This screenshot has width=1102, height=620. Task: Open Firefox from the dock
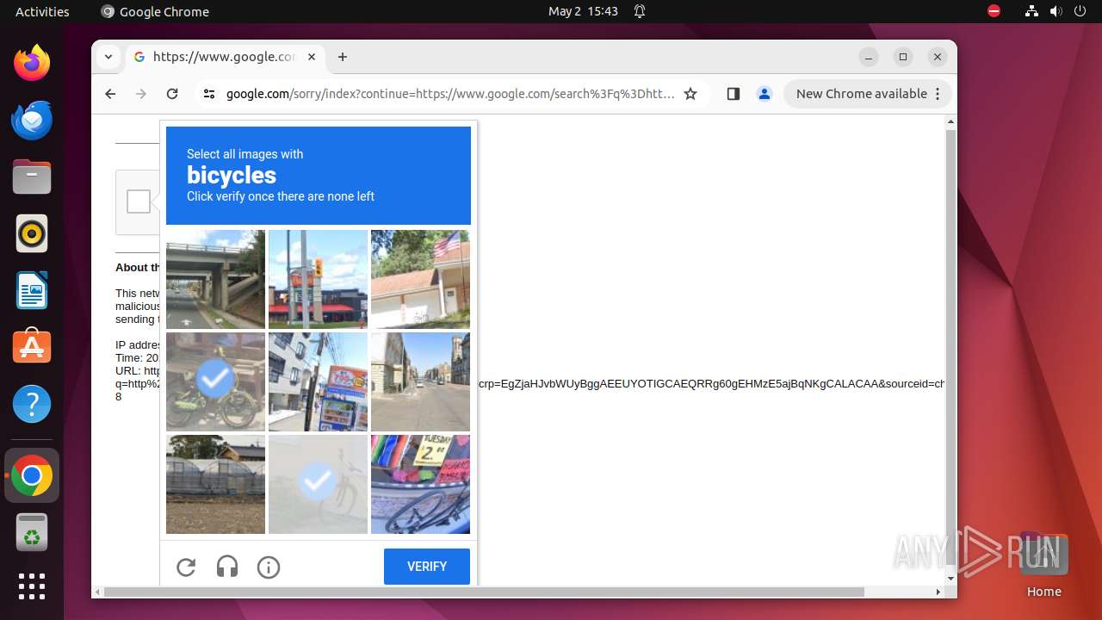coord(32,63)
